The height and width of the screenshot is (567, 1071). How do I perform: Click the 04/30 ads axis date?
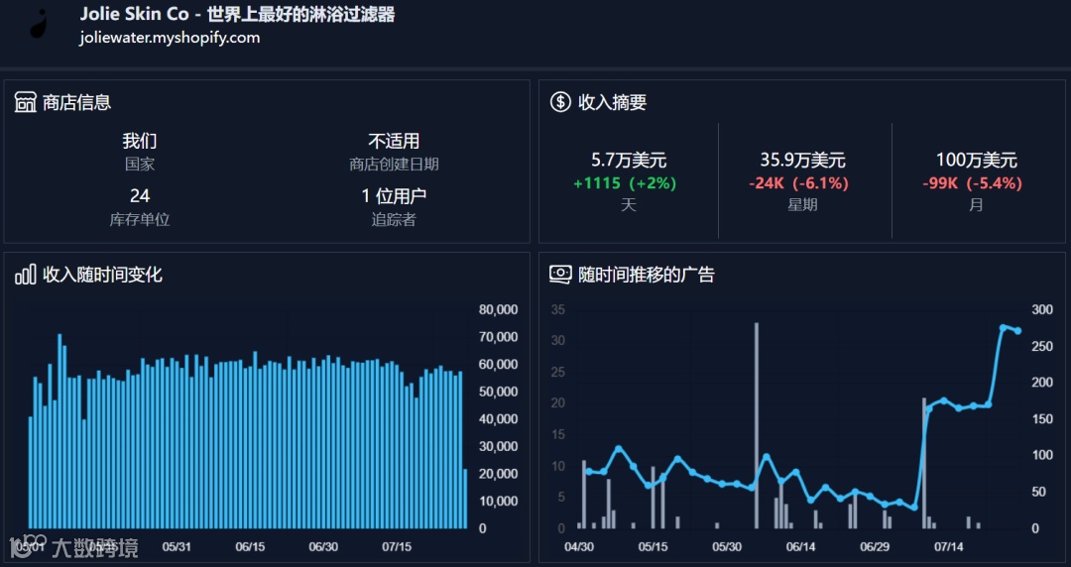pos(579,547)
